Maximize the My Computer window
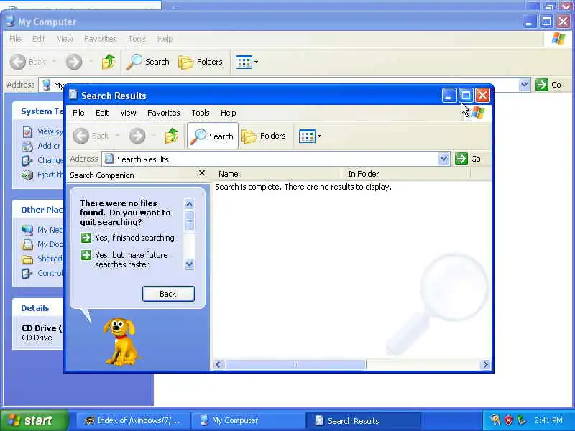Image resolution: width=575 pixels, height=431 pixels. tap(546, 22)
